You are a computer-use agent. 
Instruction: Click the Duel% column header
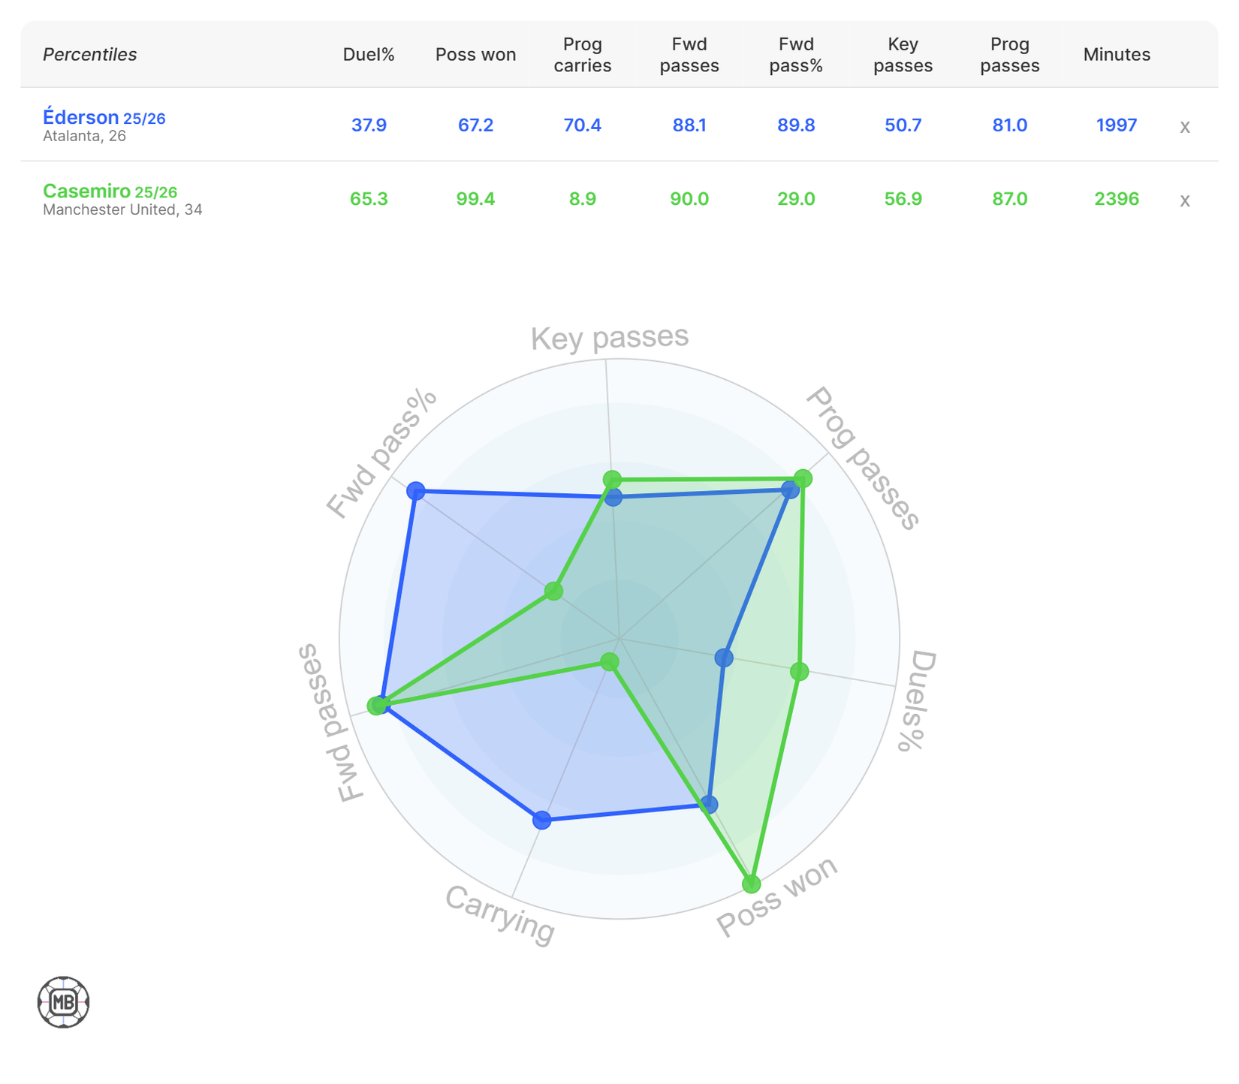[369, 55]
